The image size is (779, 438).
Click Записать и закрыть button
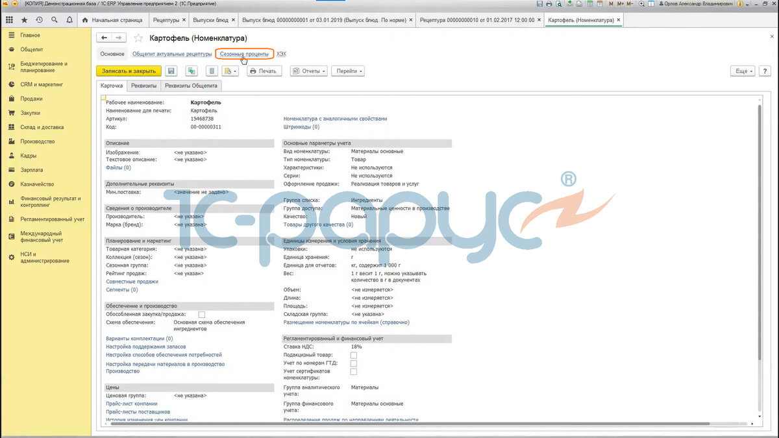coord(129,71)
